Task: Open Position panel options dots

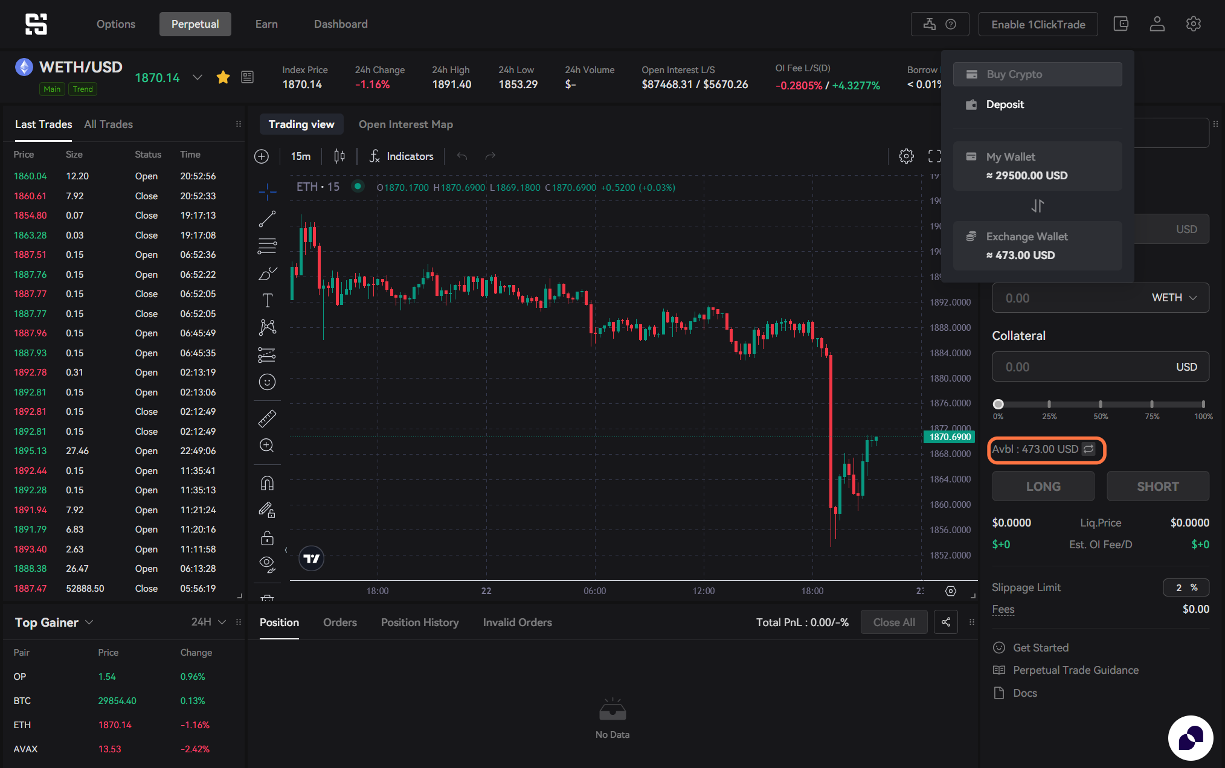Action: click(x=972, y=622)
